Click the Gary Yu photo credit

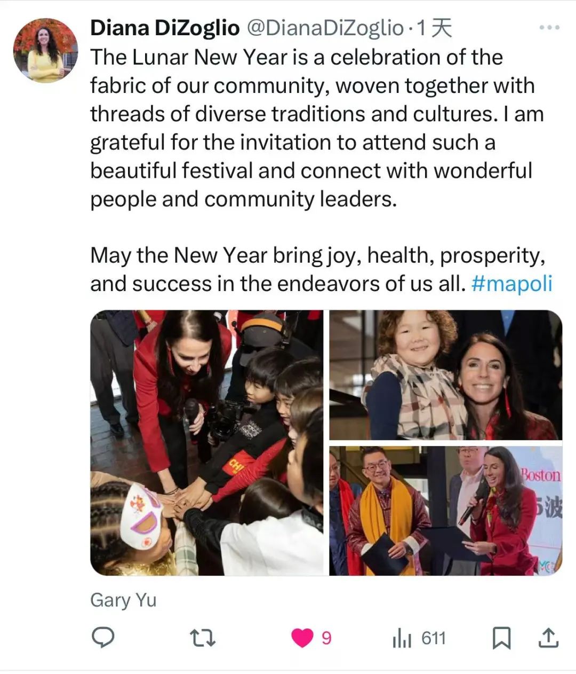[123, 600]
